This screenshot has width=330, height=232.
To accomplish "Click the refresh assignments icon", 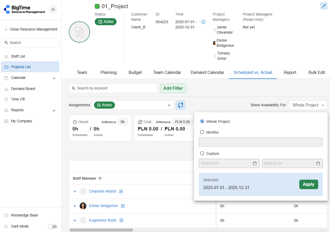I will click(x=180, y=105).
